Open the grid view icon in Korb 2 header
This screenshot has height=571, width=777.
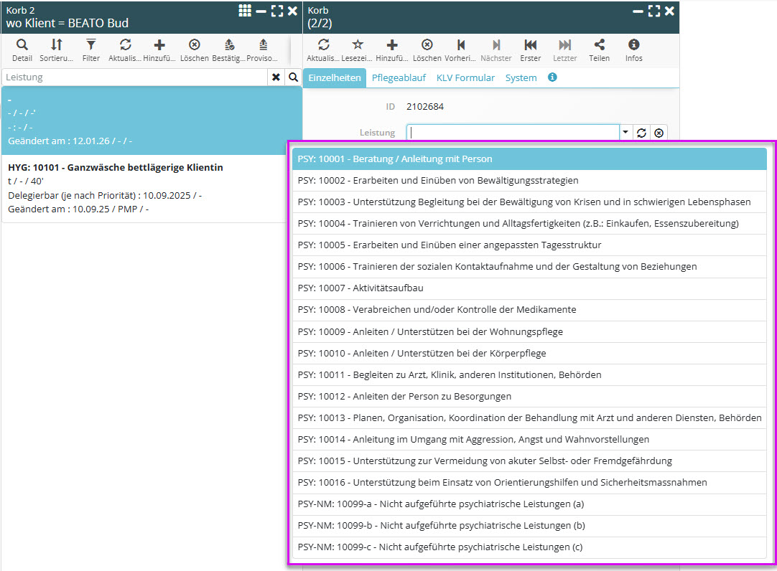(245, 11)
